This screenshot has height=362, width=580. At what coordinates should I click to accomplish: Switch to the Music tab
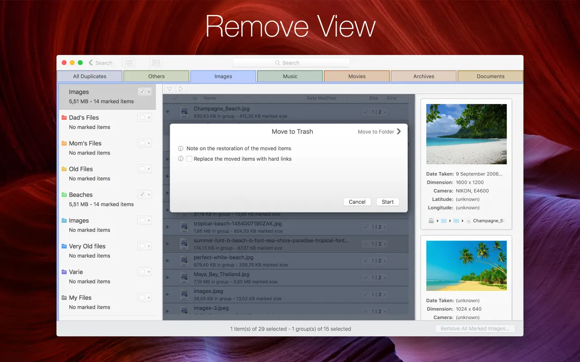[290, 77]
